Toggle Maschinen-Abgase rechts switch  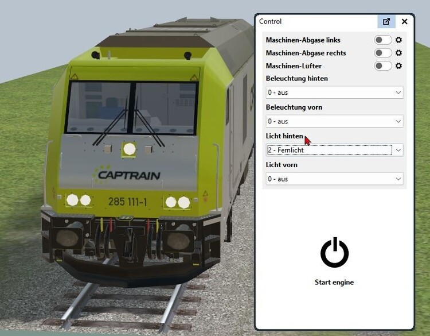383,53
